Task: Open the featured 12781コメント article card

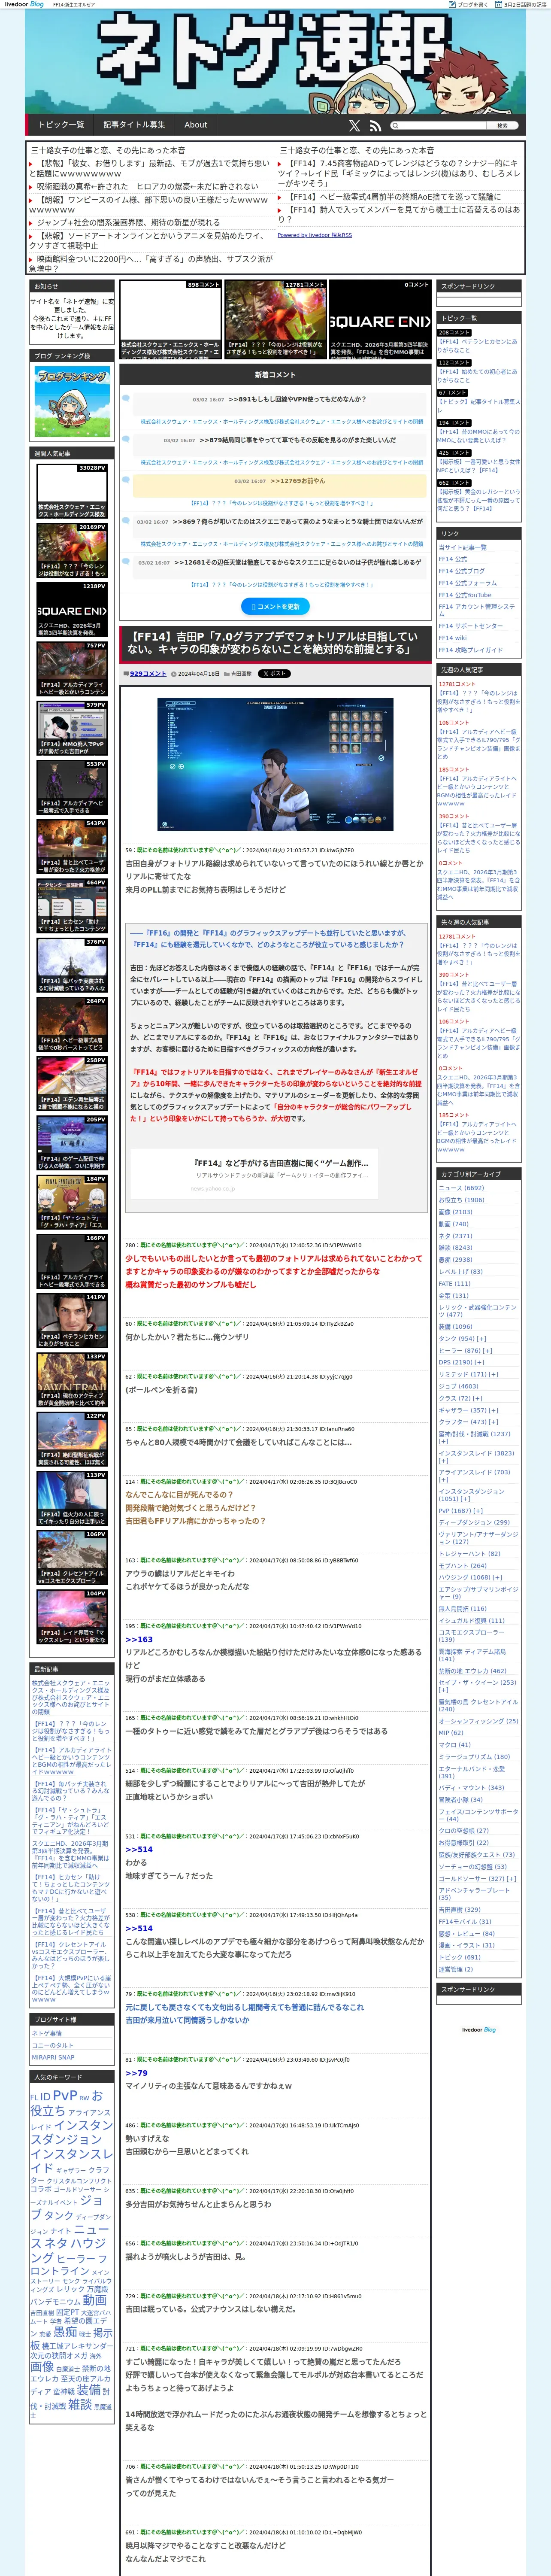Action: coord(275,320)
